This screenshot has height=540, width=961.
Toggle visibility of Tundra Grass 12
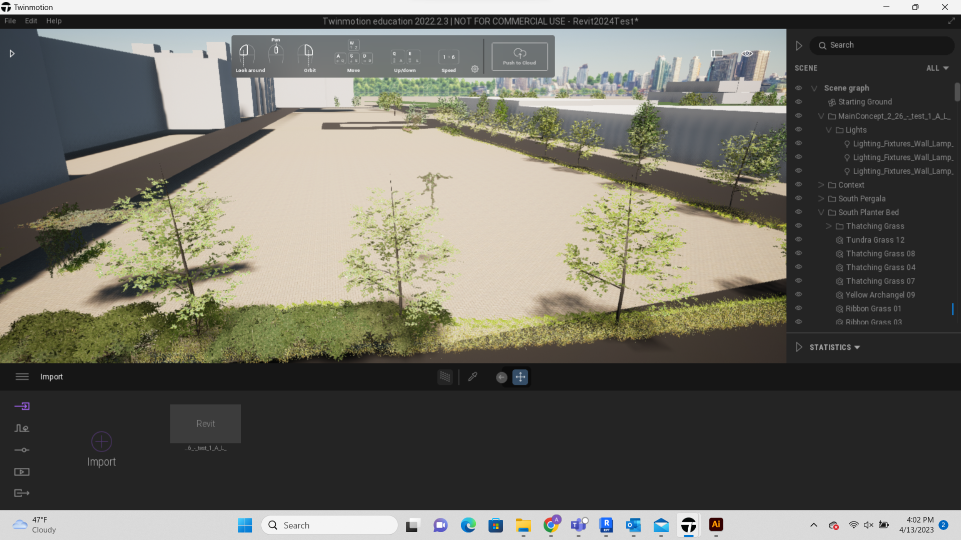(798, 239)
